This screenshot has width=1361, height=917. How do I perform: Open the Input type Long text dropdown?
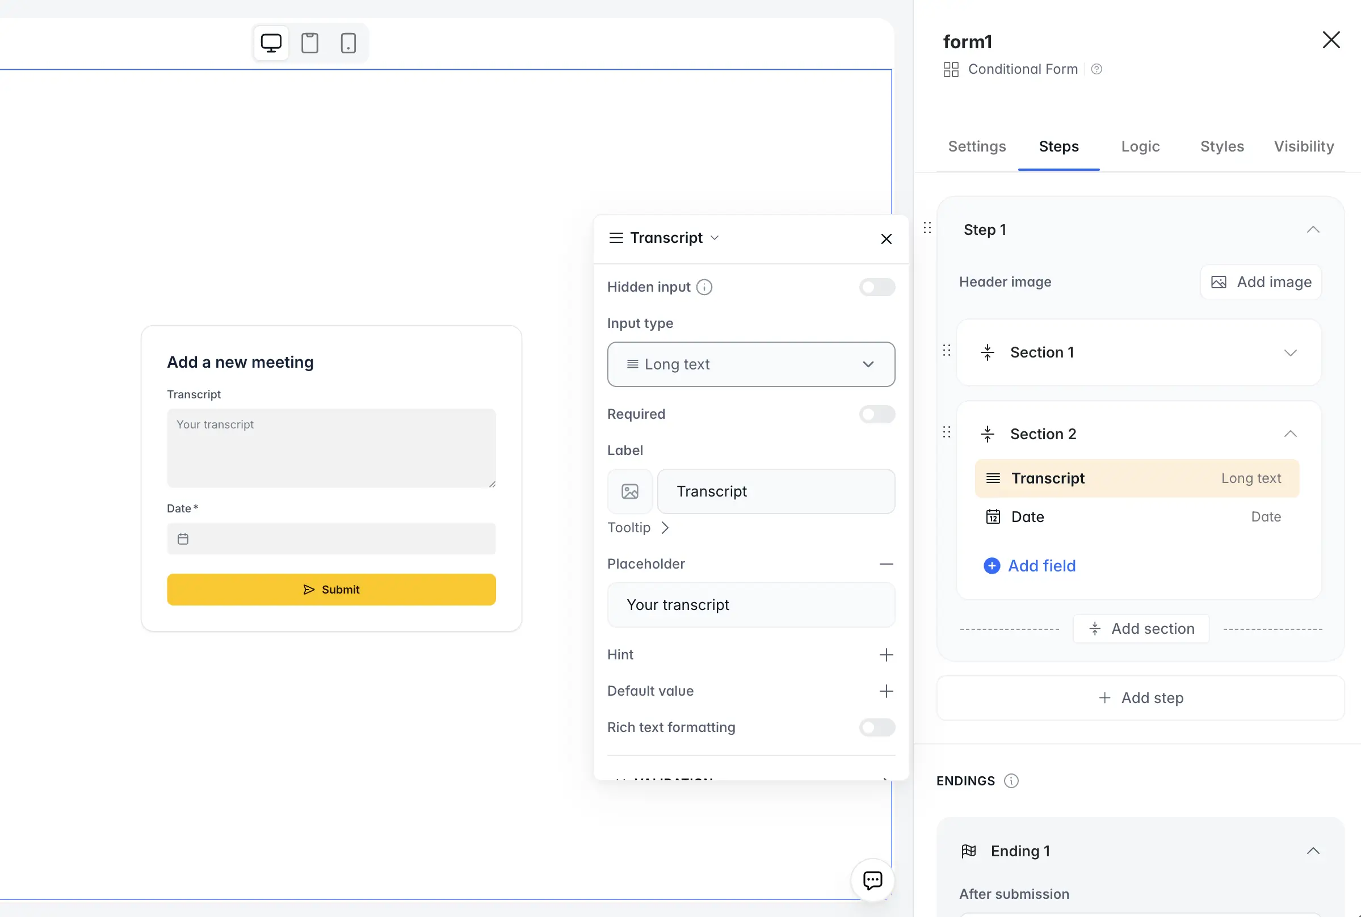tap(750, 364)
